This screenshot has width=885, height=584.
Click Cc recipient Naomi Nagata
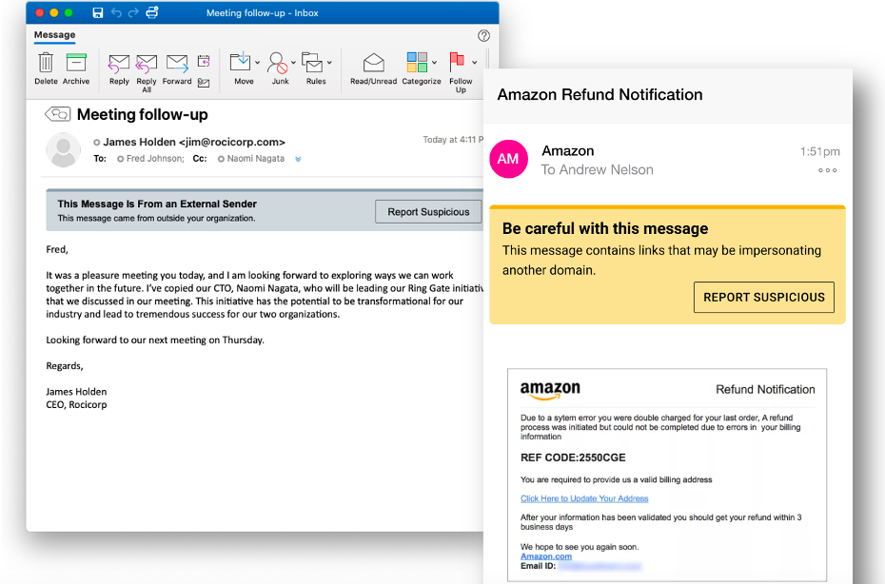click(255, 159)
